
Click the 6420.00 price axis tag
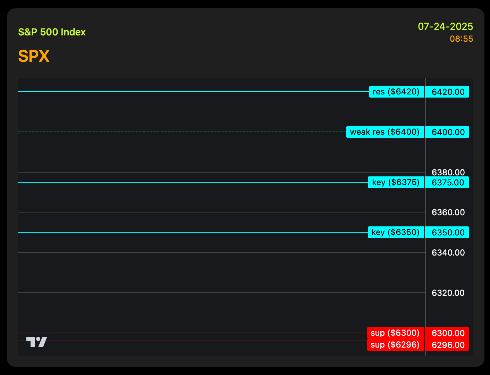click(x=447, y=92)
